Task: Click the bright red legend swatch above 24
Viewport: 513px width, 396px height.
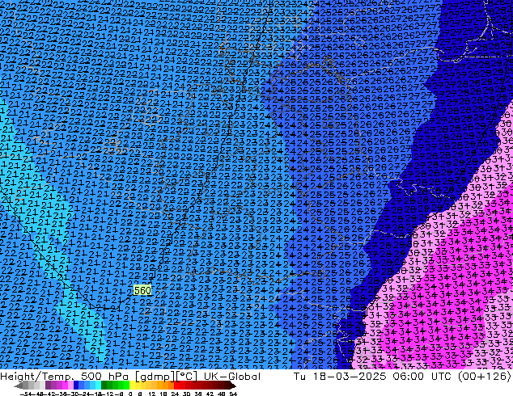Action: click(x=176, y=385)
